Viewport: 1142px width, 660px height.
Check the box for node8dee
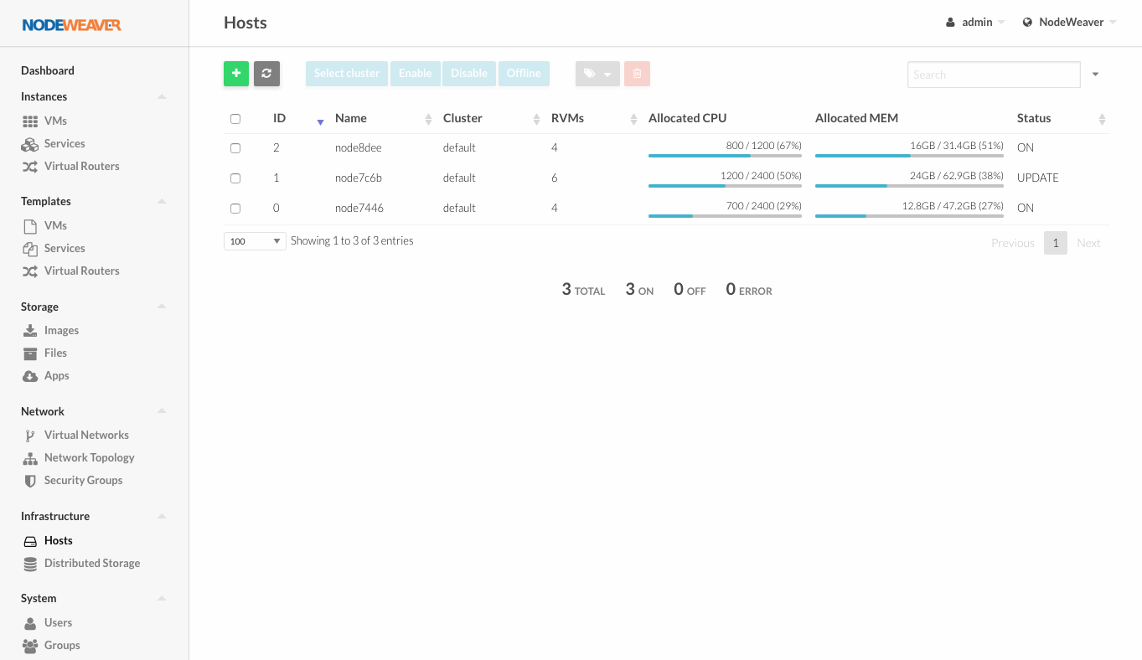coord(235,148)
